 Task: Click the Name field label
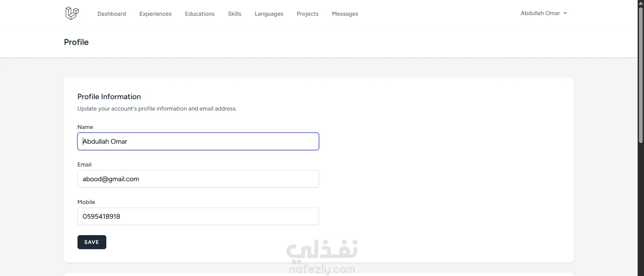[85, 127]
